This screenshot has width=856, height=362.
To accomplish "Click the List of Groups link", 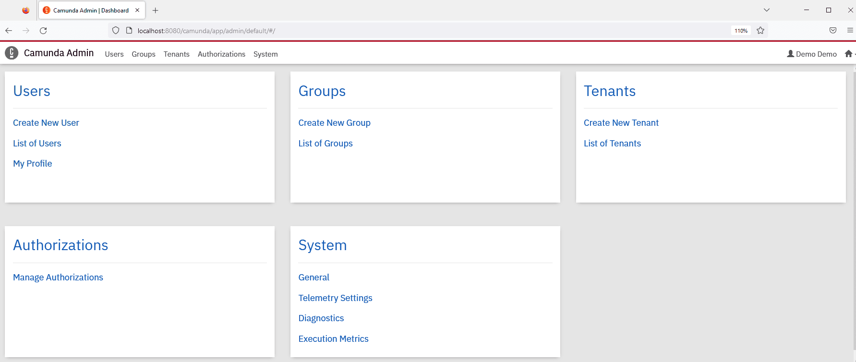I will 326,144.
